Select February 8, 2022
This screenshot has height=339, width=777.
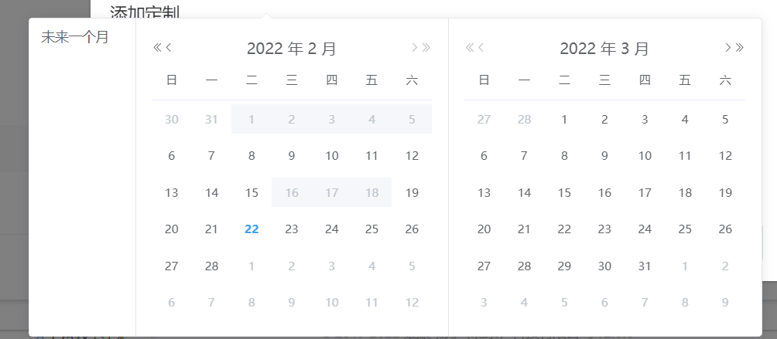tap(252, 156)
